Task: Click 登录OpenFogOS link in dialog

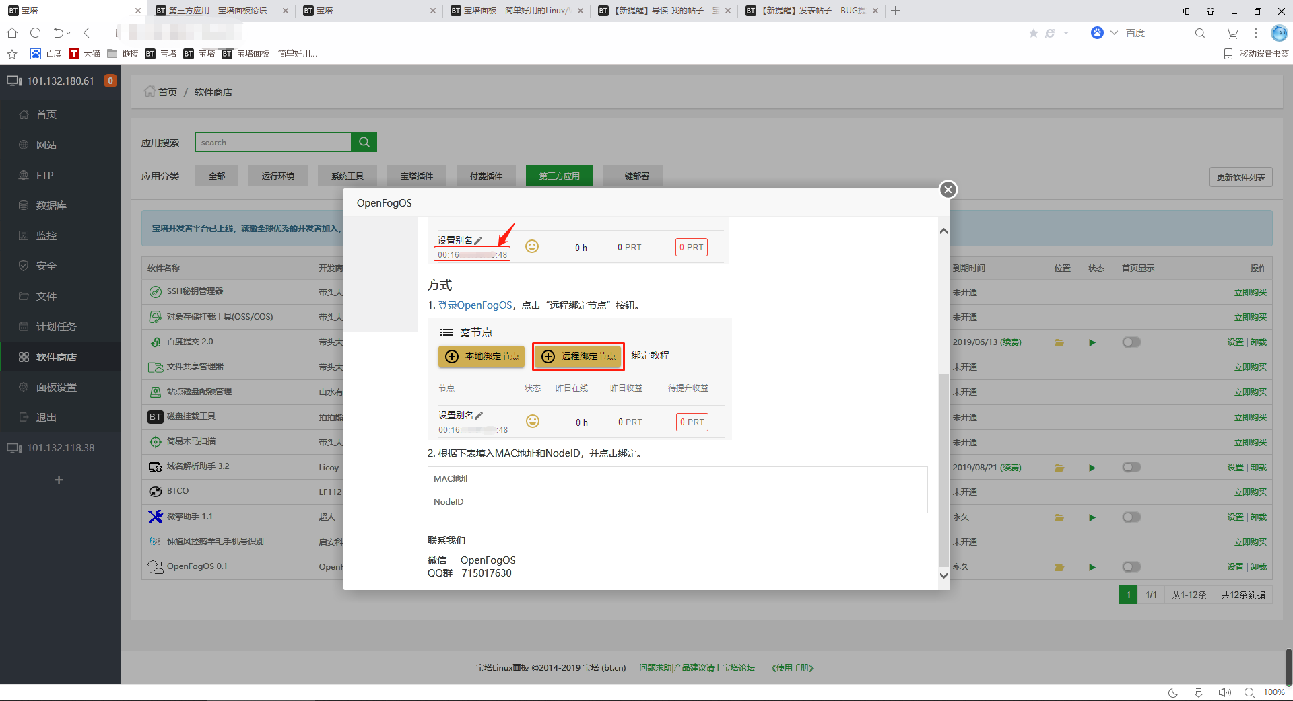Action: pos(475,305)
